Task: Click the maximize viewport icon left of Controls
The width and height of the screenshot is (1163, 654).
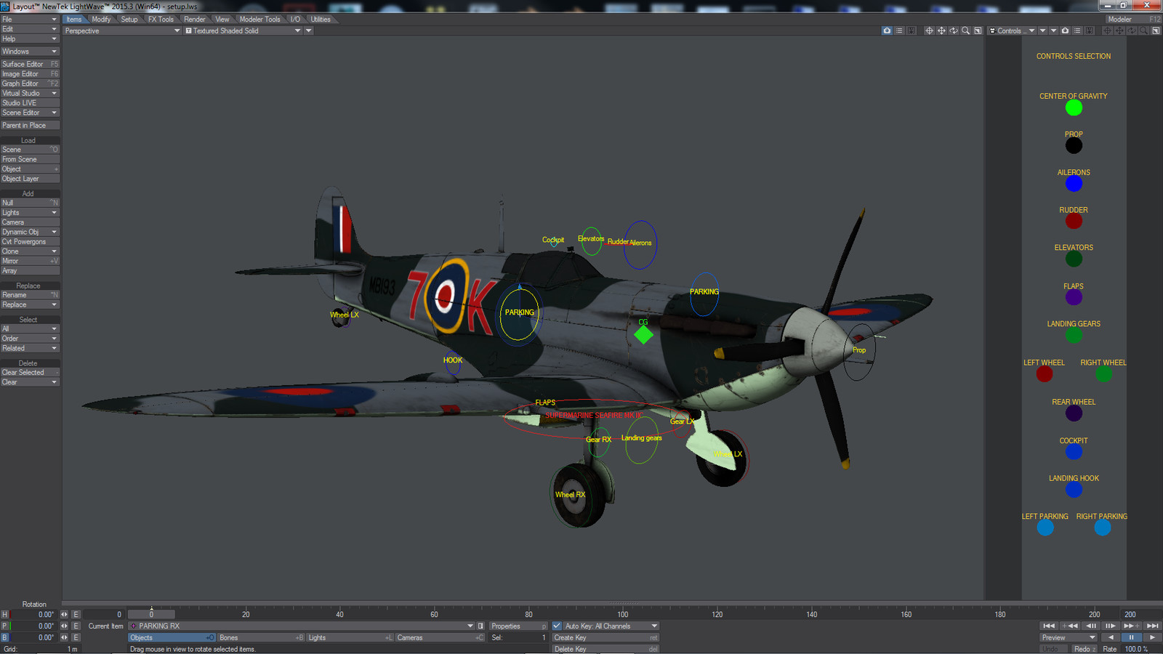Action: (x=978, y=31)
